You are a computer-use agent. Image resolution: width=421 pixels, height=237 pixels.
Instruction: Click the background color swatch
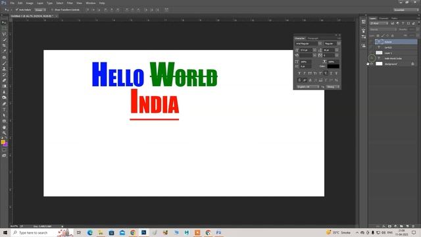pos(6,145)
